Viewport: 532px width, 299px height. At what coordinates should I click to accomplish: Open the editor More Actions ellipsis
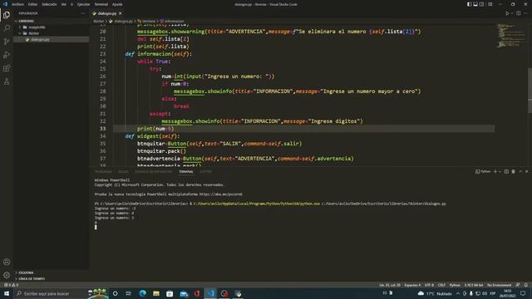click(525, 13)
